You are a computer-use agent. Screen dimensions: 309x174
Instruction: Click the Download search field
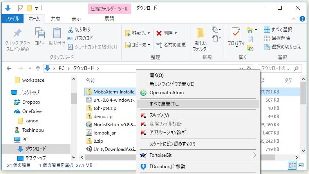280,68
